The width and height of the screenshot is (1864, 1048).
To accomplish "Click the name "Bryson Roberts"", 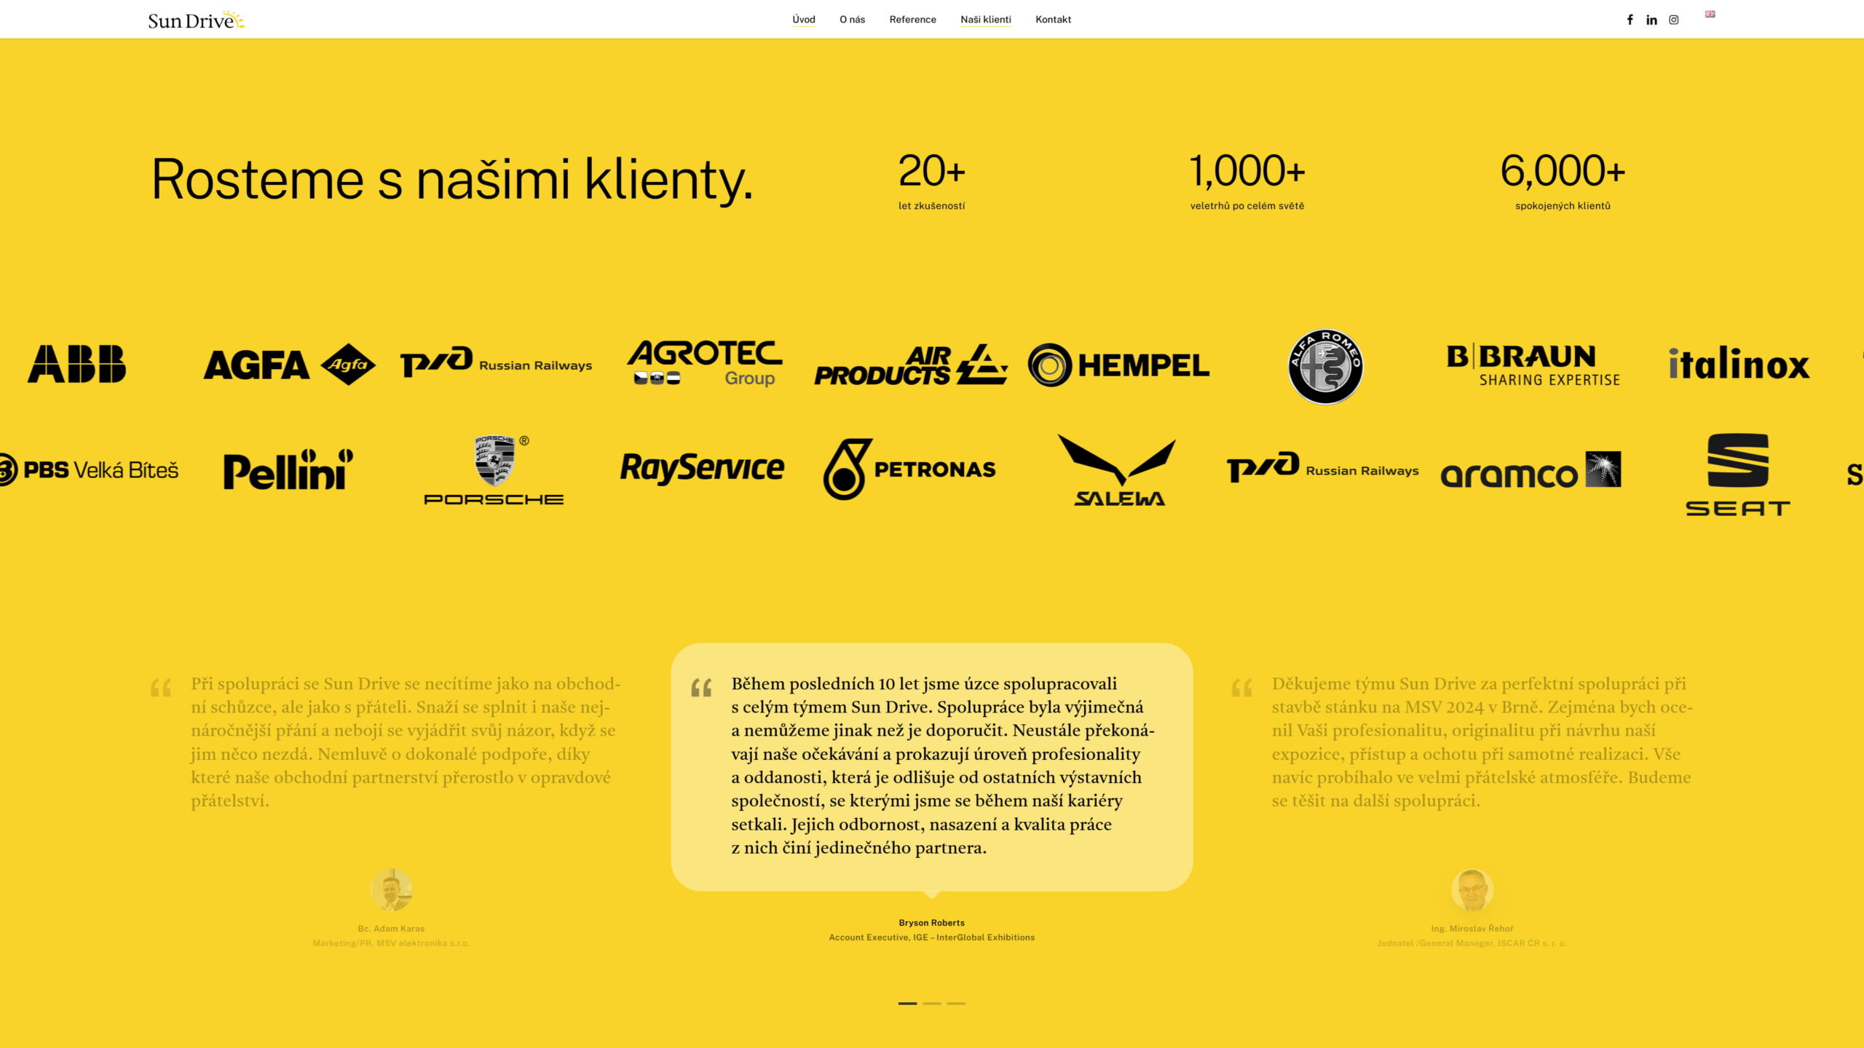I will (932, 923).
